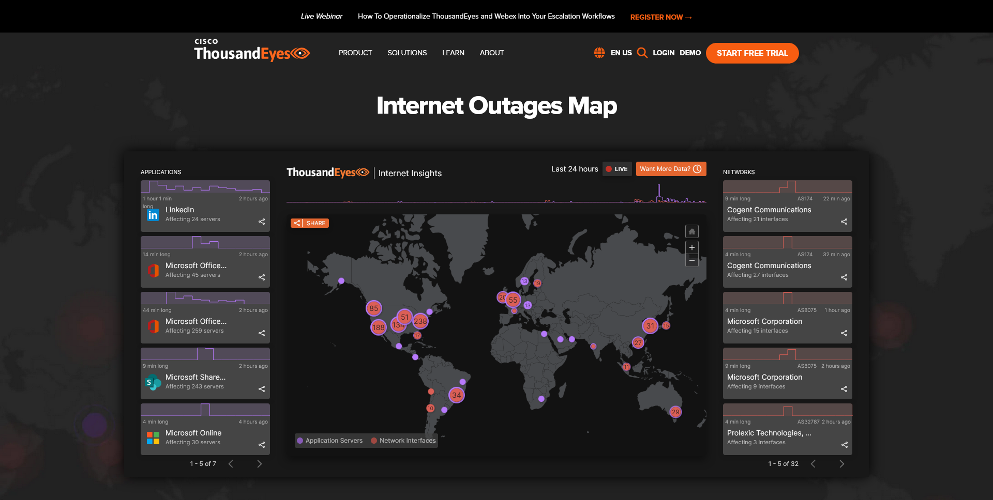Open the PRODUCT menu

pyautogui.click(x=355, y=53)
